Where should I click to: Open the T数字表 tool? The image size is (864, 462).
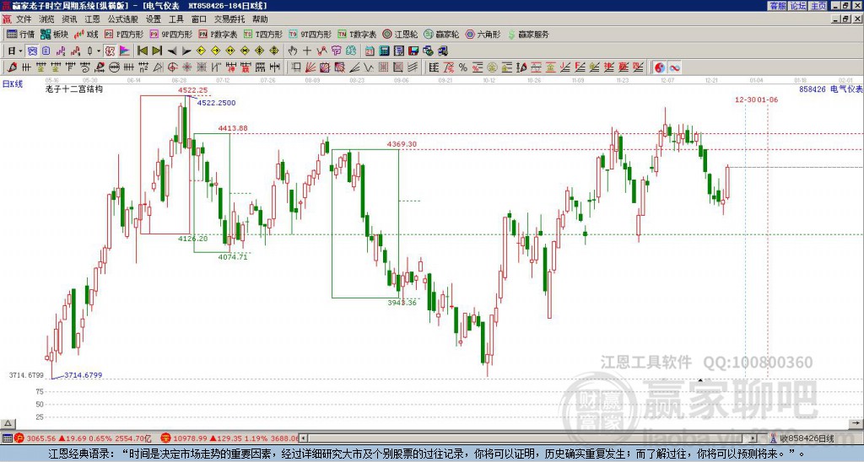tap(357, 34)
